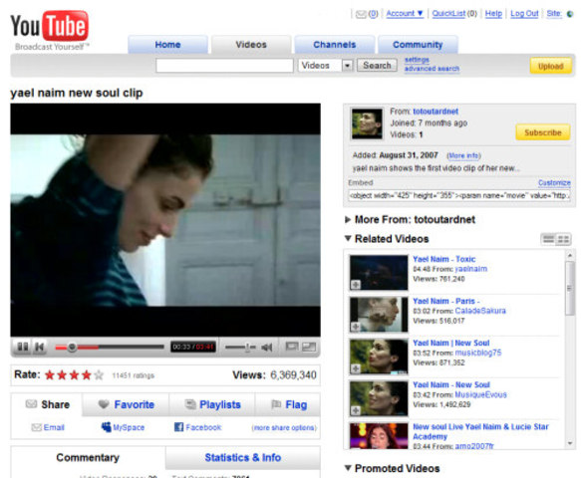Click the Customize embed link
Screen dimensions: 581x478
pyautogui.click(x=554, y=182)
